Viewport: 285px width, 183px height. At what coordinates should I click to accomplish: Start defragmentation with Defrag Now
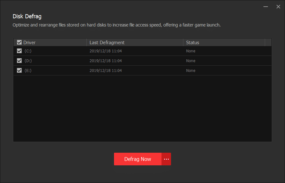[138, 159]
